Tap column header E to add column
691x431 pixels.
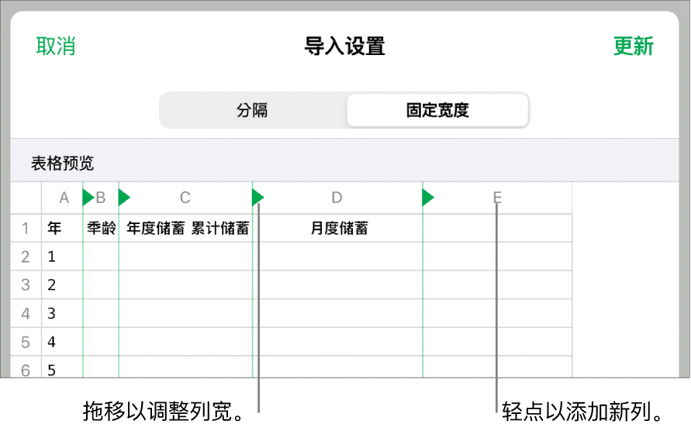[497, 198]
